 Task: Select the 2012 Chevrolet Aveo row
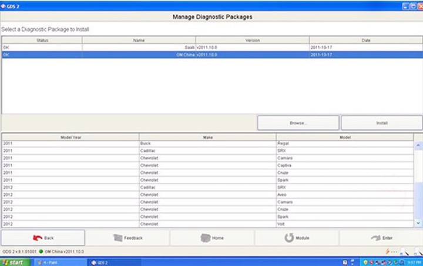(x=208, y=195)
